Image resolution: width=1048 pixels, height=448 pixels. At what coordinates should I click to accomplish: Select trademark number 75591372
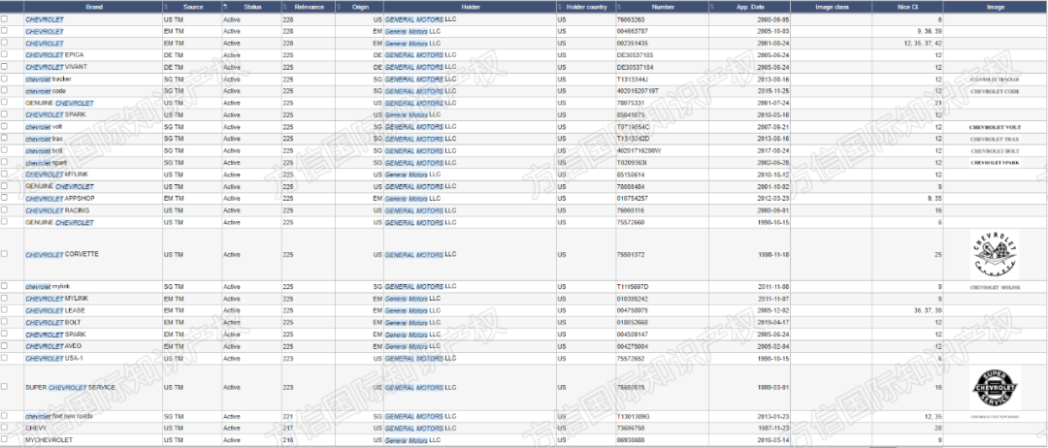coord(631,254)
